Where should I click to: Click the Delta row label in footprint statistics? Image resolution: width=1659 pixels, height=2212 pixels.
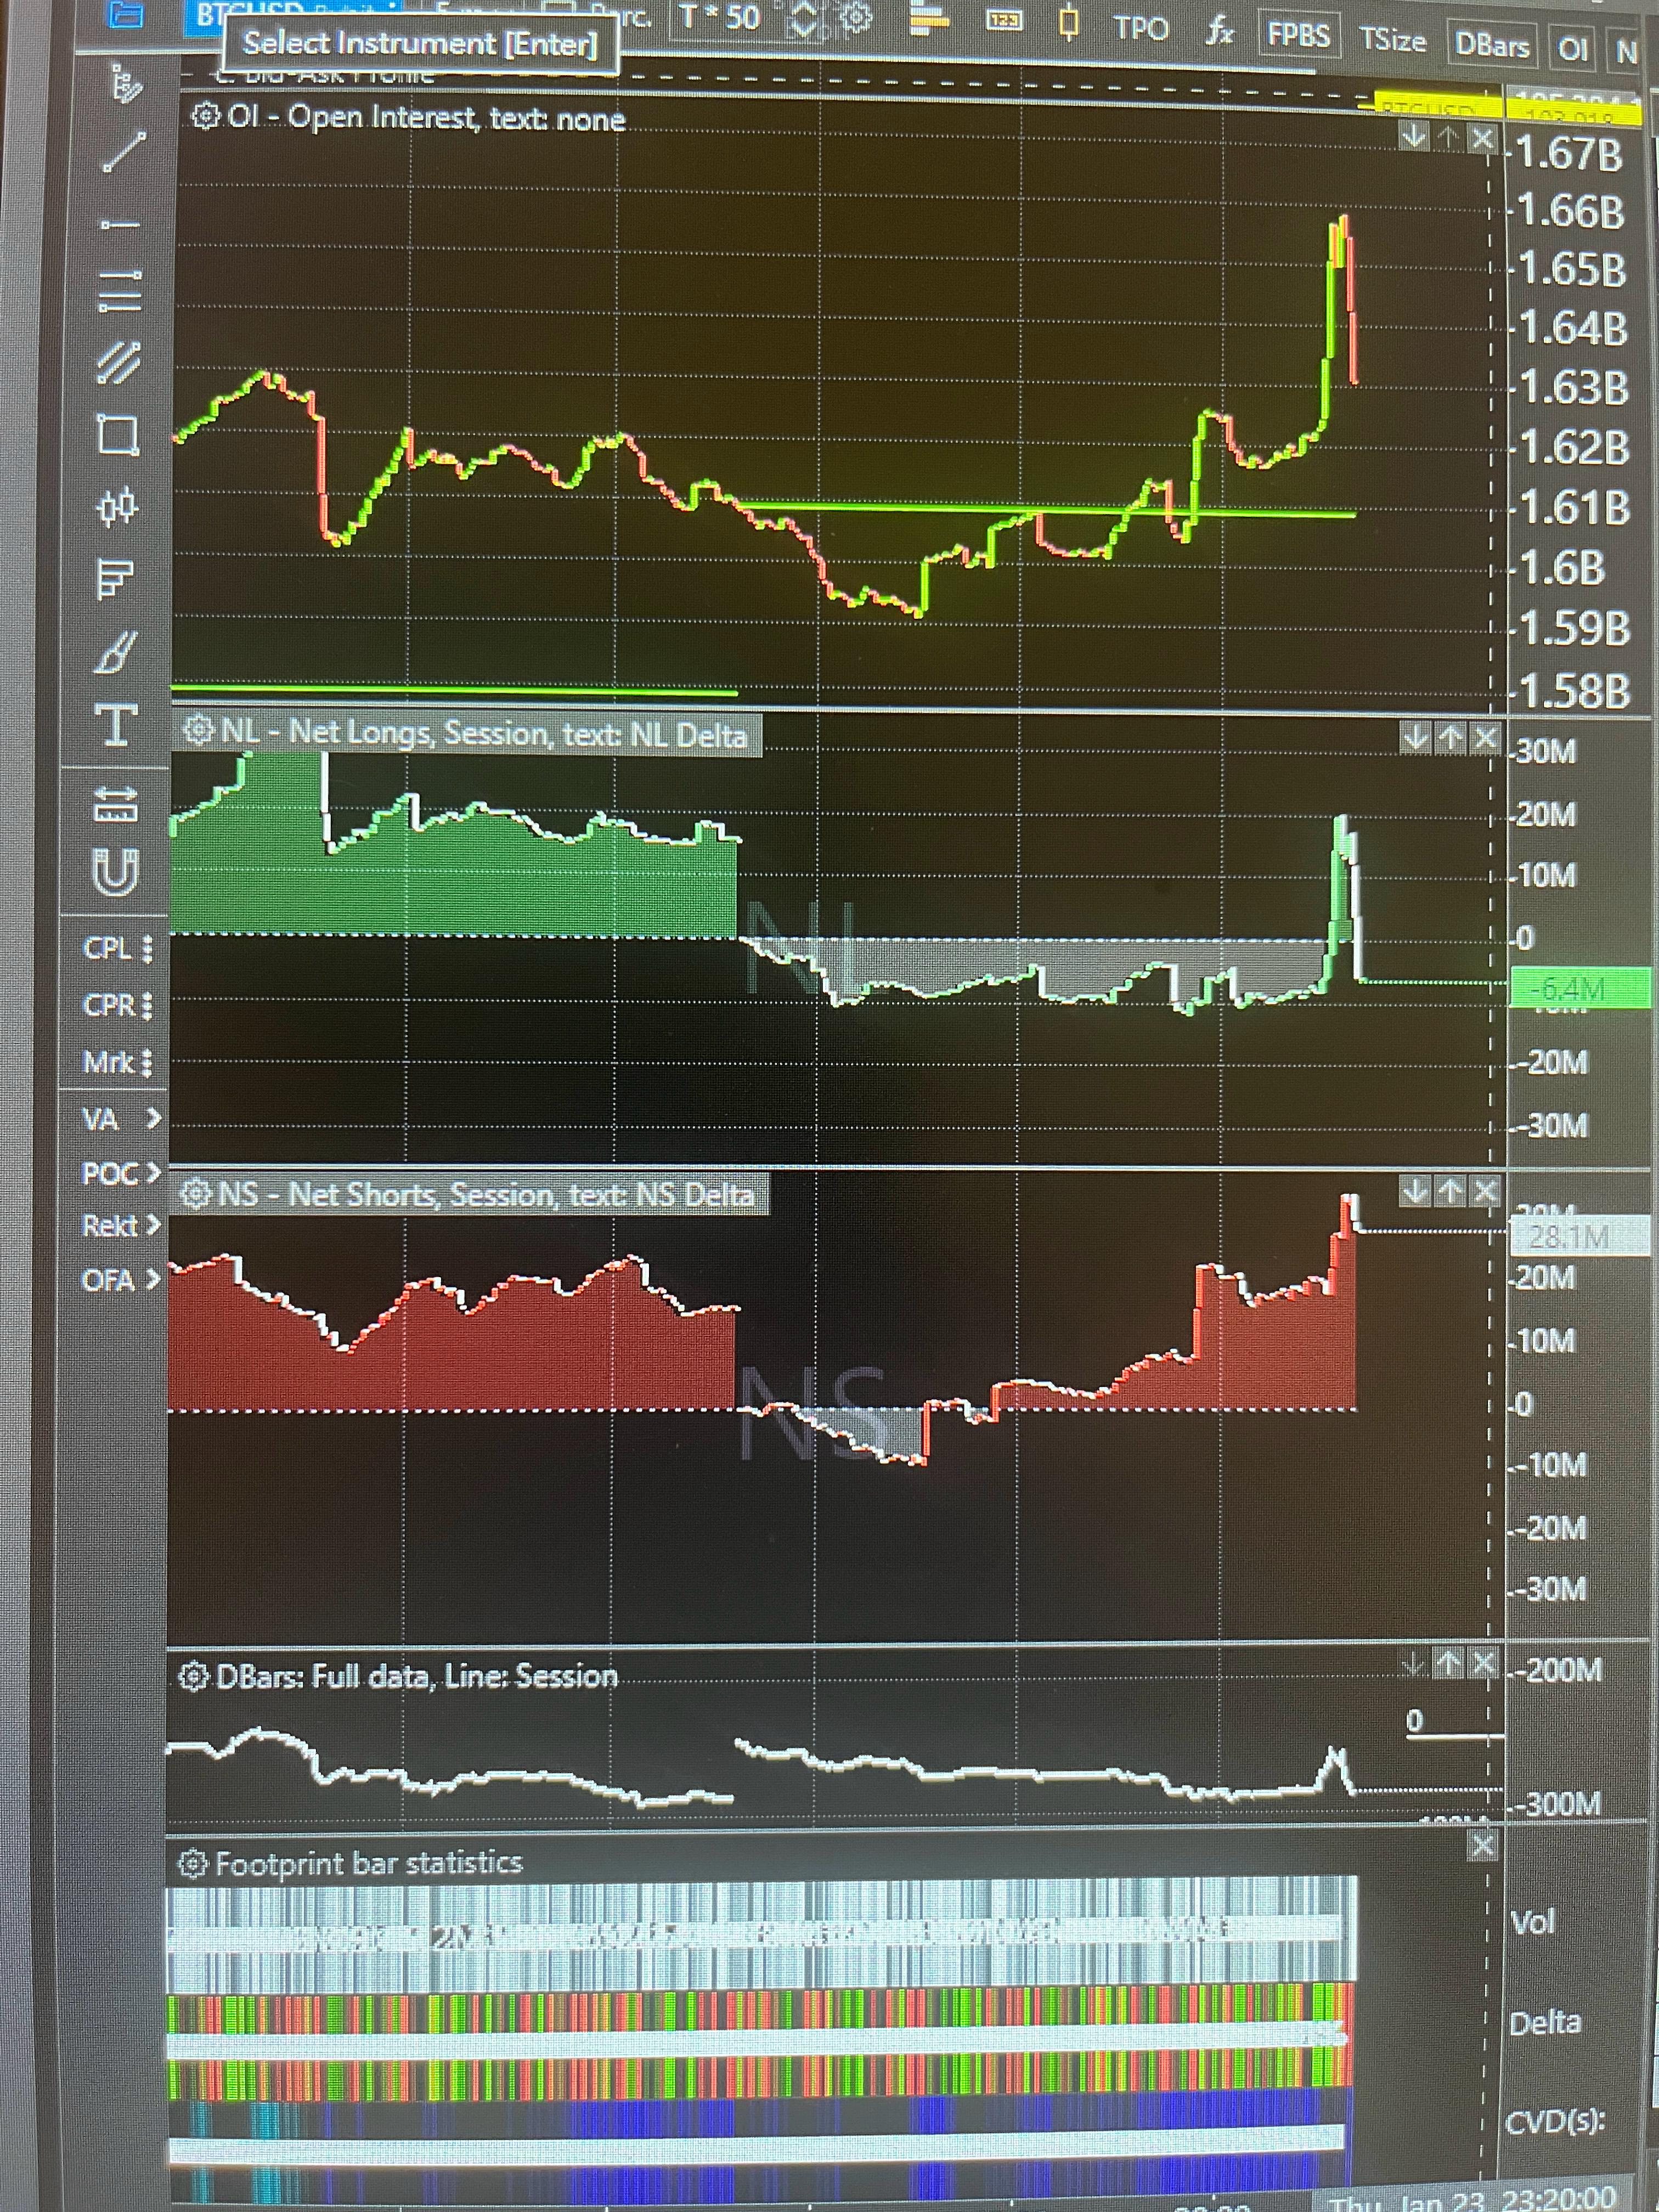[1545, 2023]
